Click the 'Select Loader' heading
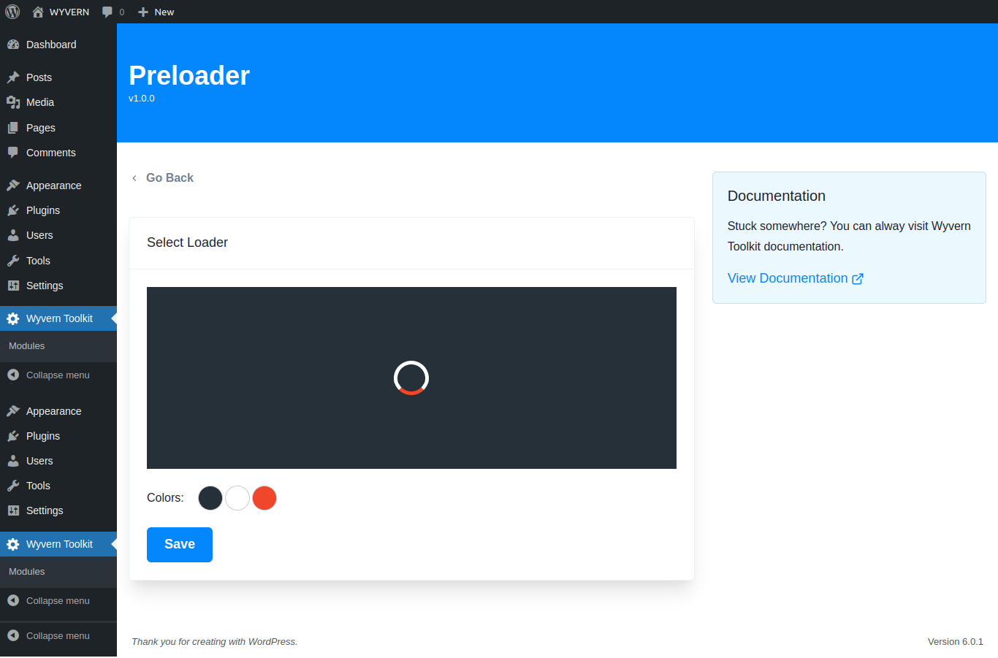The height and width of the screenshot is (658, 998). click(187, 242)
